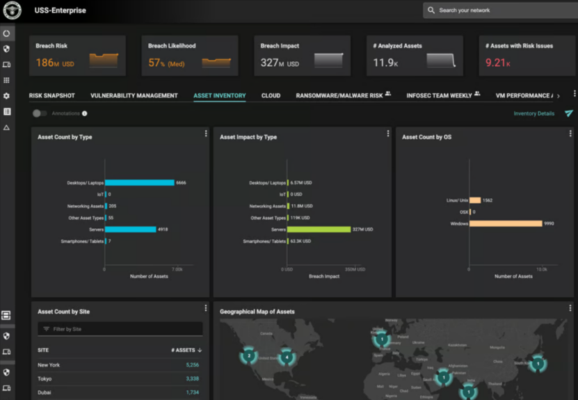
Task: Open the Infosec Team Weekly tab
Action: click(x=439, y=95)
